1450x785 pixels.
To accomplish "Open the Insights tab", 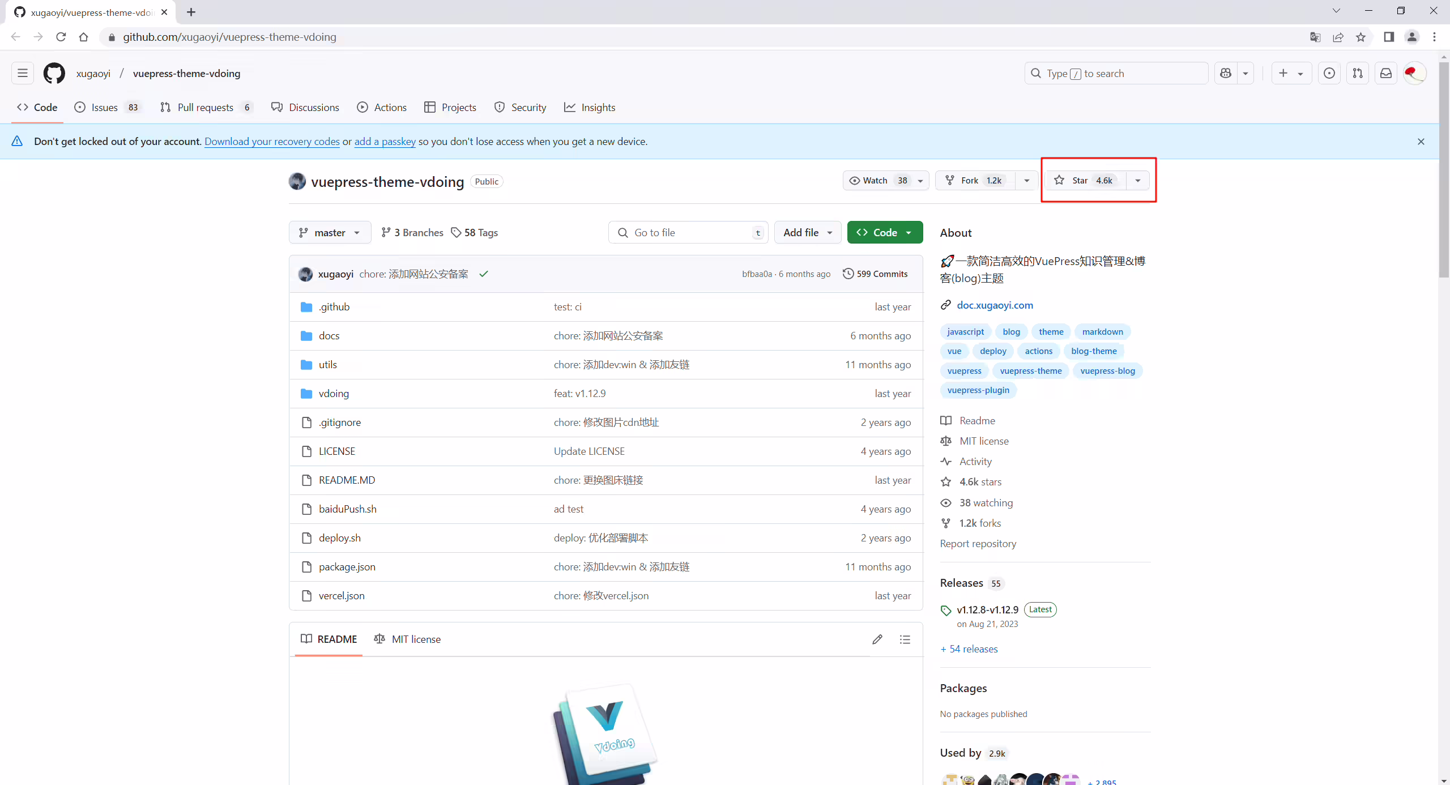I will tap(590, 107).
